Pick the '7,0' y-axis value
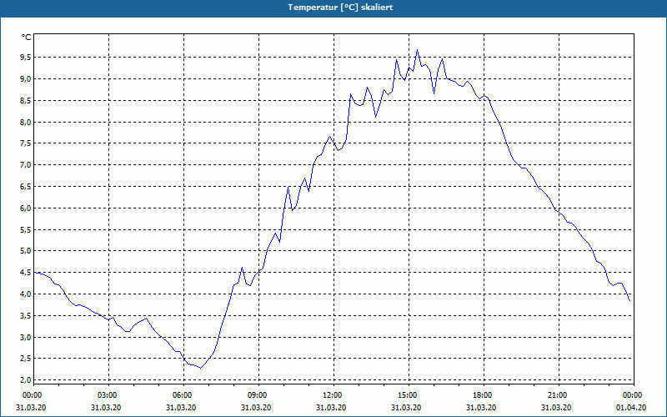Viewport: 667px width, 417px height. (27, 164)
